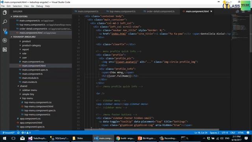
Task: Open the View menu
Action: 26,6
